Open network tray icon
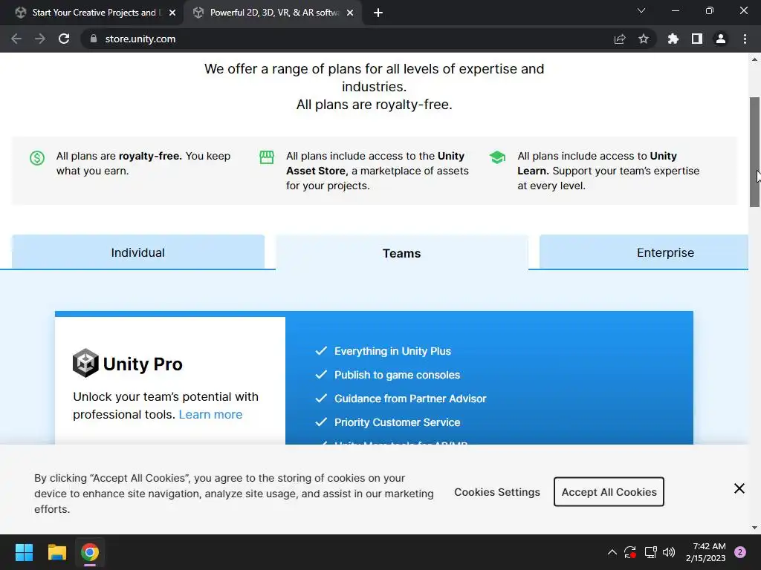This screenshot has width=761, height=570. (x=650, y=552)
